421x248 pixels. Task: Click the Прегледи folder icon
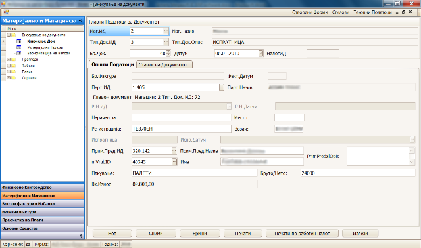point(13,60)
